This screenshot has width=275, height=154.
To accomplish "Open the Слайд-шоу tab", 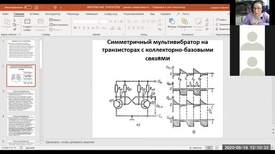I will coord(111,14).
